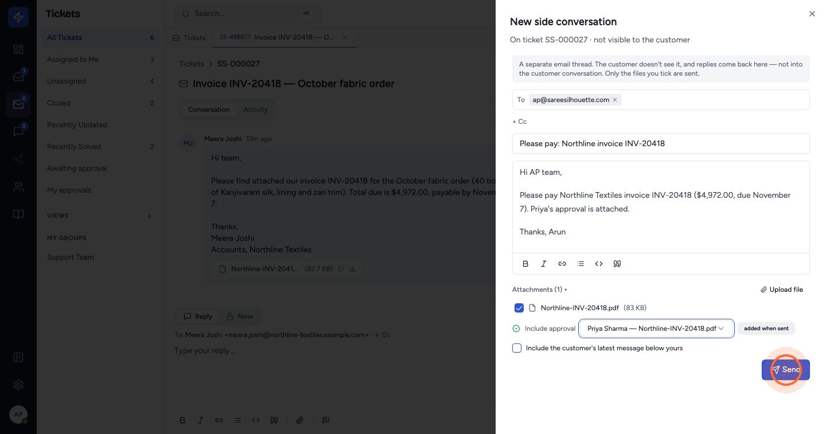Open the Support Team group

click(101, 257)
